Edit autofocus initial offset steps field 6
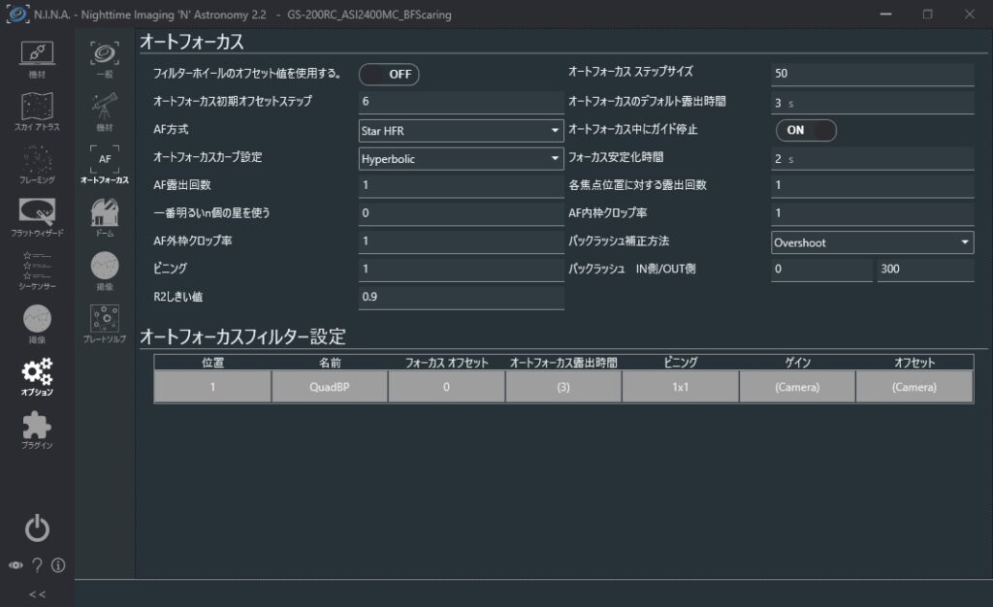Screen dimensions: 993x607 (461, 102)
